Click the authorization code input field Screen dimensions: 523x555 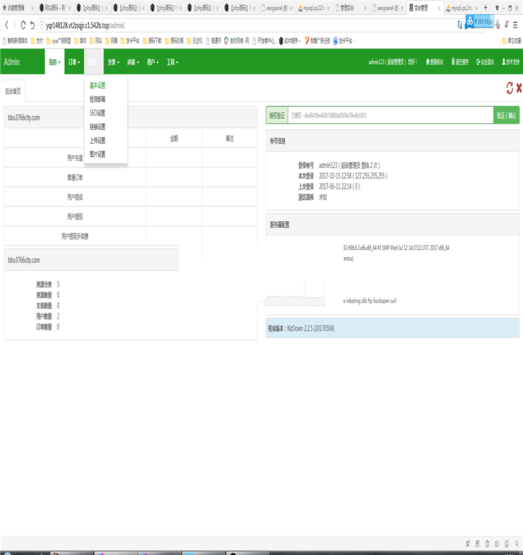[390, 116]
